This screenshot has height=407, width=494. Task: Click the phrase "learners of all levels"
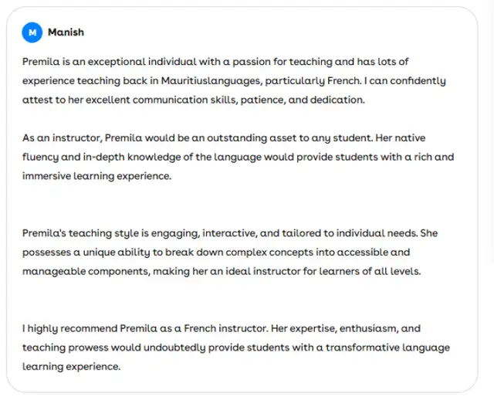click(370, 271)
